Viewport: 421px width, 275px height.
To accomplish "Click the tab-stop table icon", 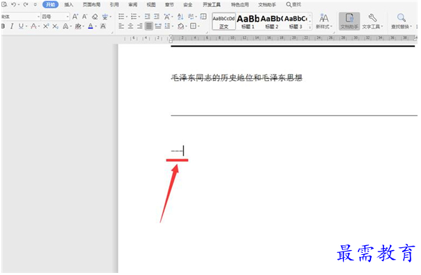I will click(x=203, y=17).
